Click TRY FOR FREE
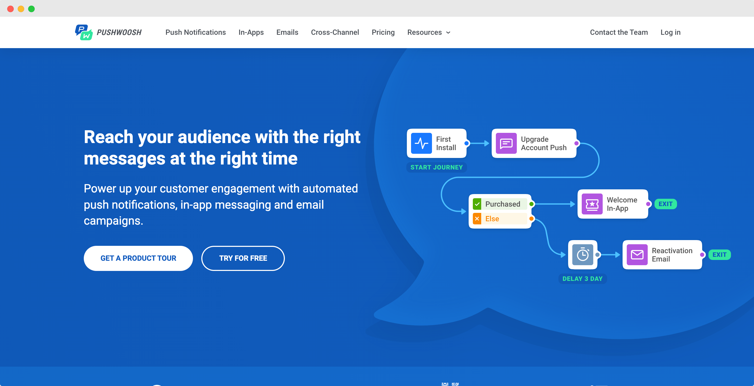The image size is (754, 386). pos(243,258)
